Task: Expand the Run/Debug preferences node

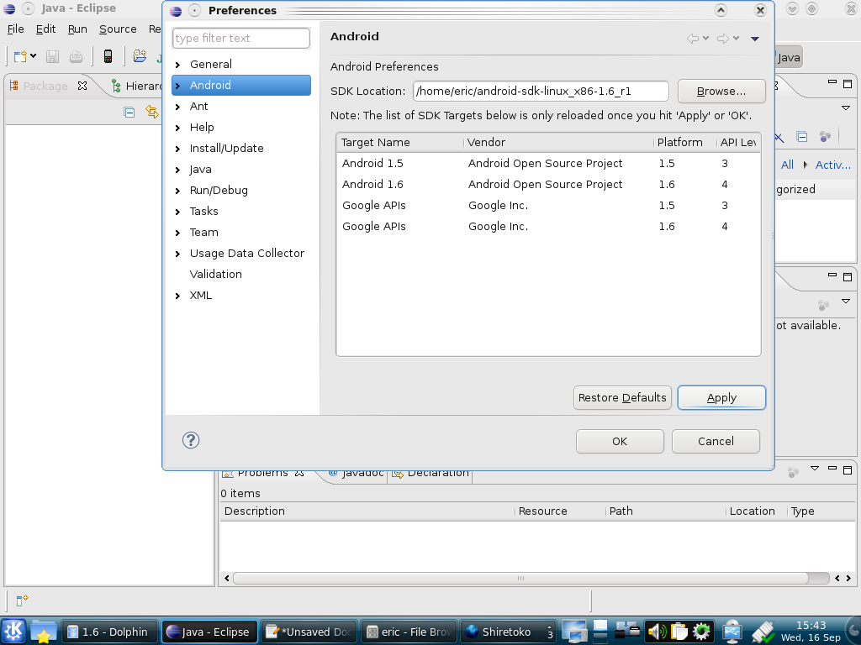Action: [177, 191]
